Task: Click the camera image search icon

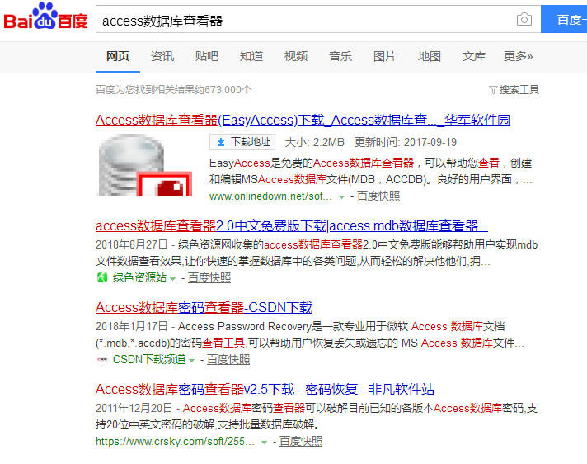Action: 524,20
